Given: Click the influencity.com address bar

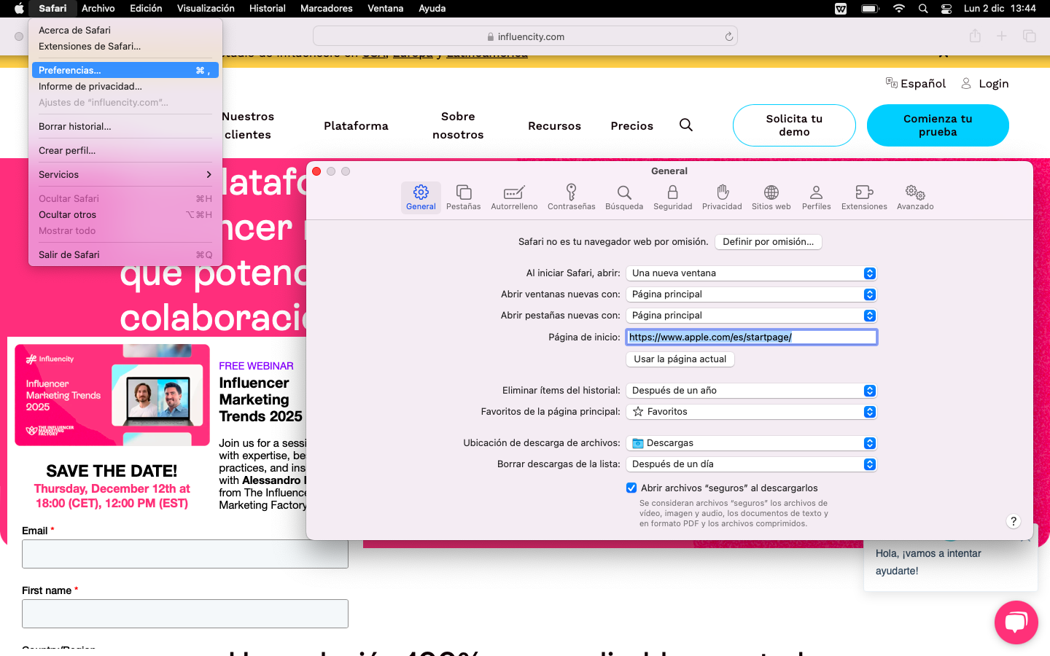Looking at the screenshot, I should 525,36.
